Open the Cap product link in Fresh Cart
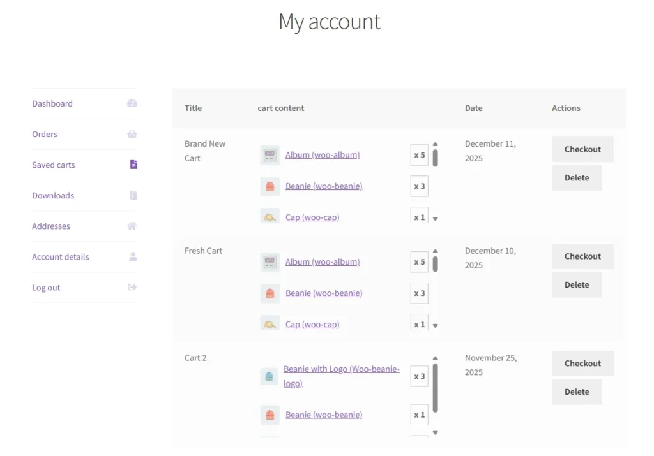654x456 pixels. pos(312,324)
